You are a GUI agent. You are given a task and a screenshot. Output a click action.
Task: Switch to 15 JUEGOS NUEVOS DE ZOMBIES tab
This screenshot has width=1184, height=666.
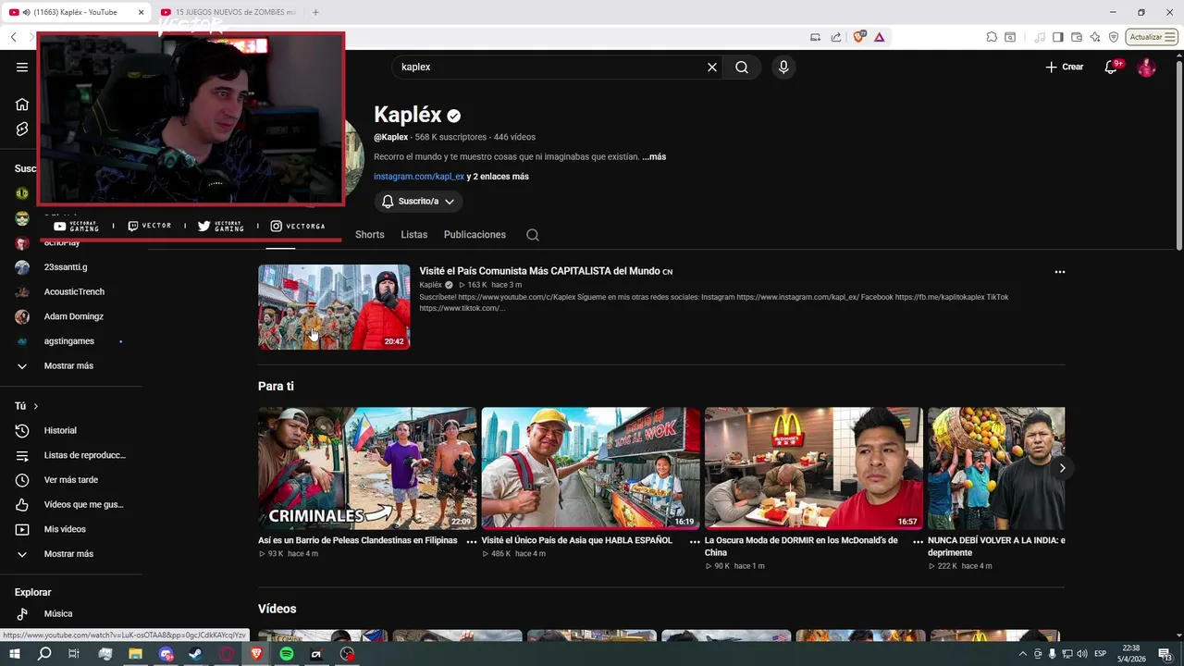230,12
